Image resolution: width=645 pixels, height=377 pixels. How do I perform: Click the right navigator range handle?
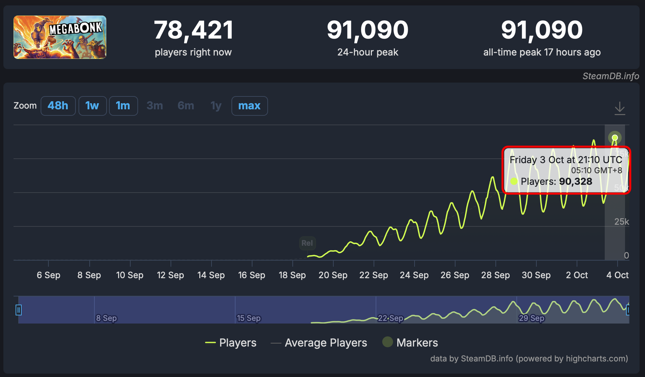pos(628,310)
